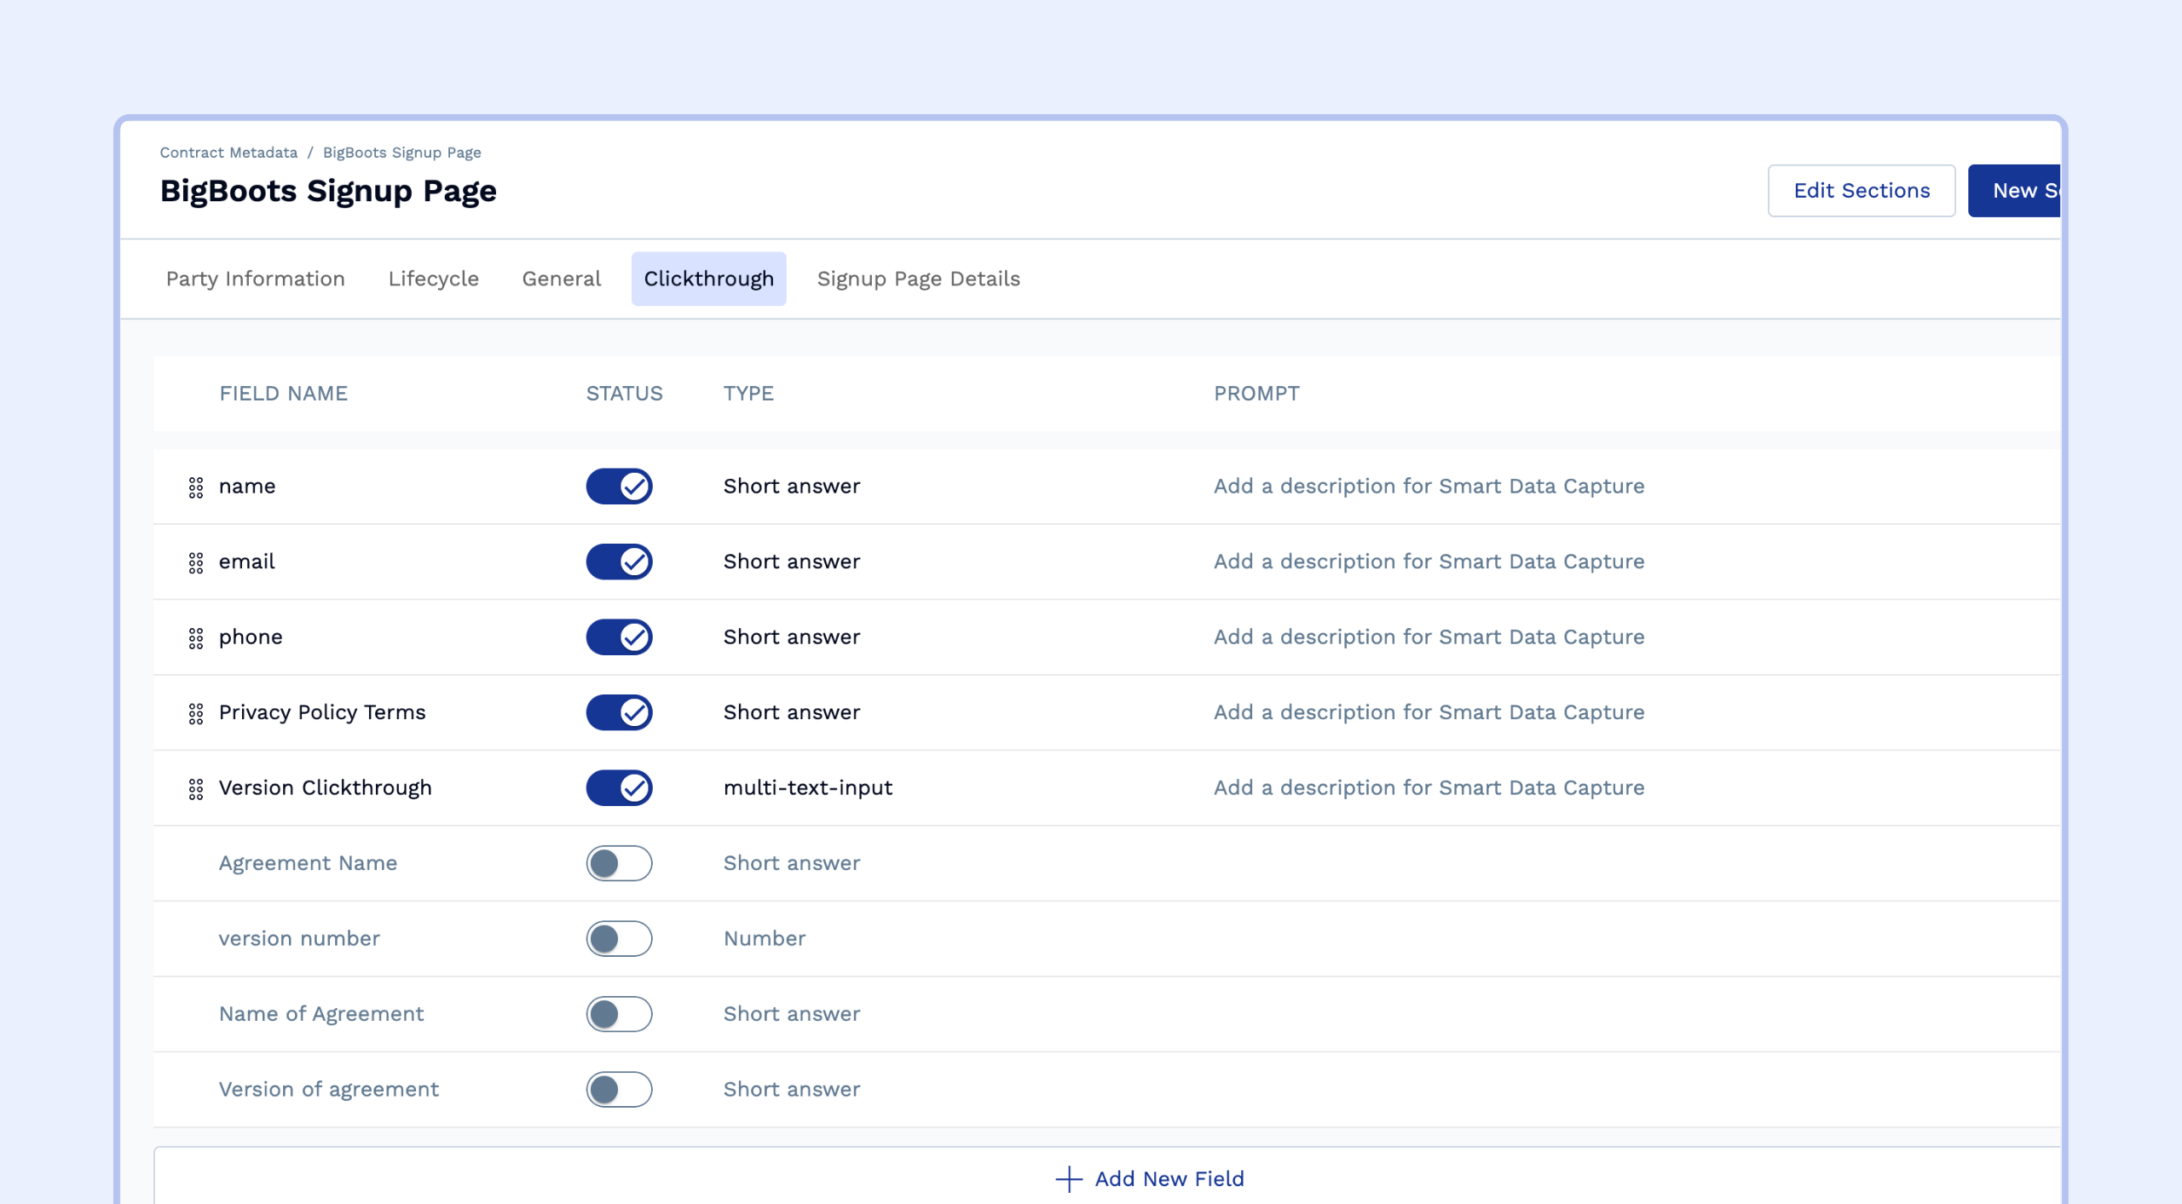Switch to the Party Information tab
This screenshot has height=1204, width=2182.
(x=255, y=279)
